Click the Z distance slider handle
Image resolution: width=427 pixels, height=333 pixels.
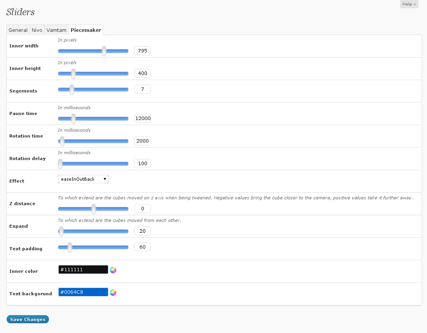click(x=93, y=209)
